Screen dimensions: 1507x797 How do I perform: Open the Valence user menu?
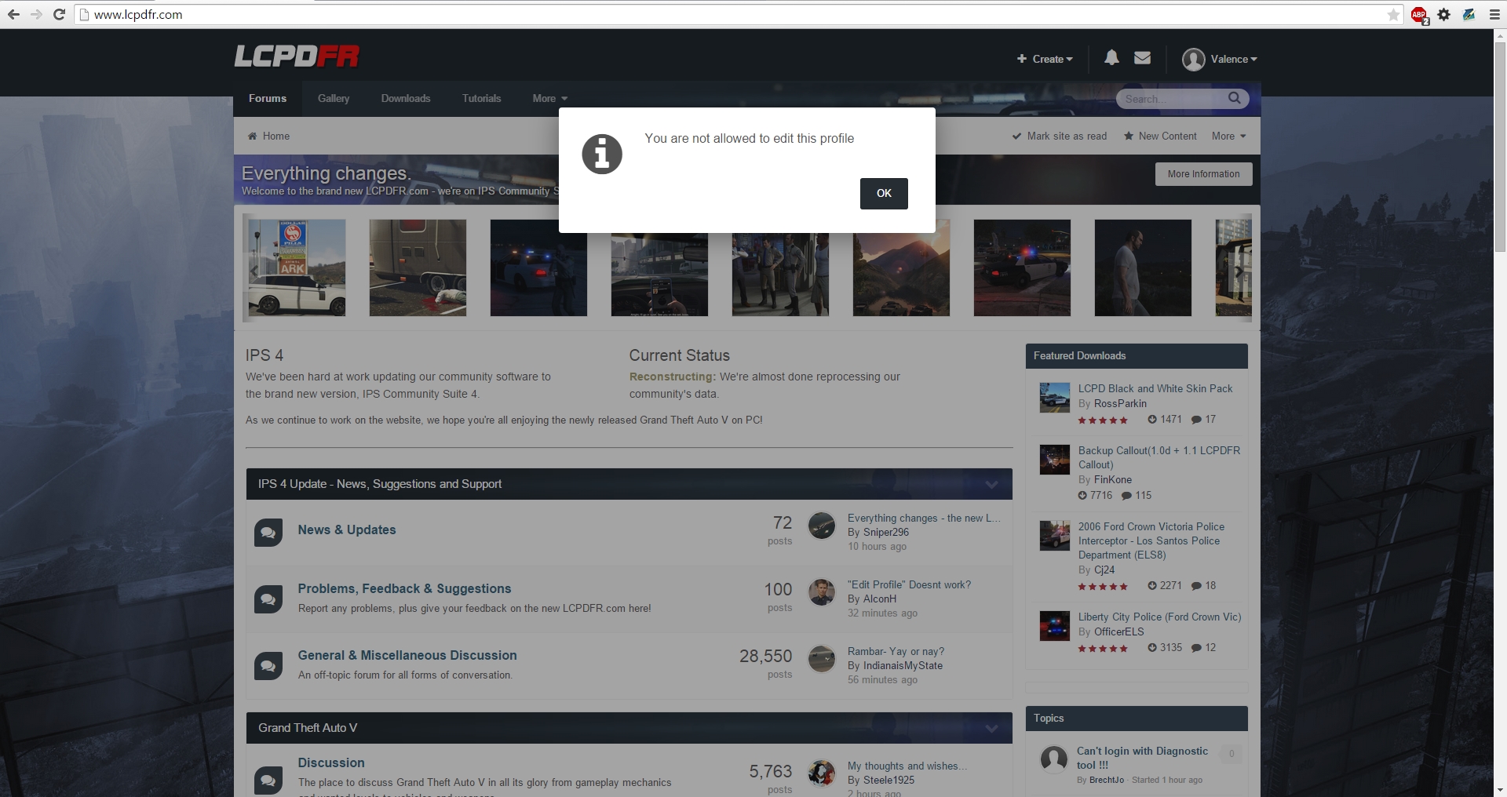(x=1233, y=59)
